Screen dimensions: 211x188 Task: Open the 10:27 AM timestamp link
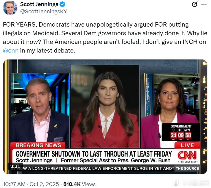point(14,184)
